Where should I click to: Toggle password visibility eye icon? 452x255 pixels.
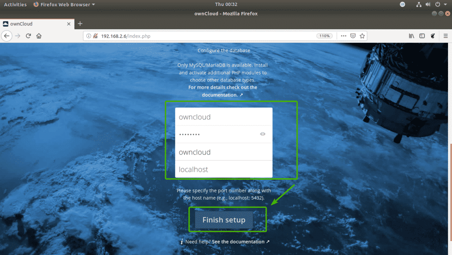coord(262,134)
